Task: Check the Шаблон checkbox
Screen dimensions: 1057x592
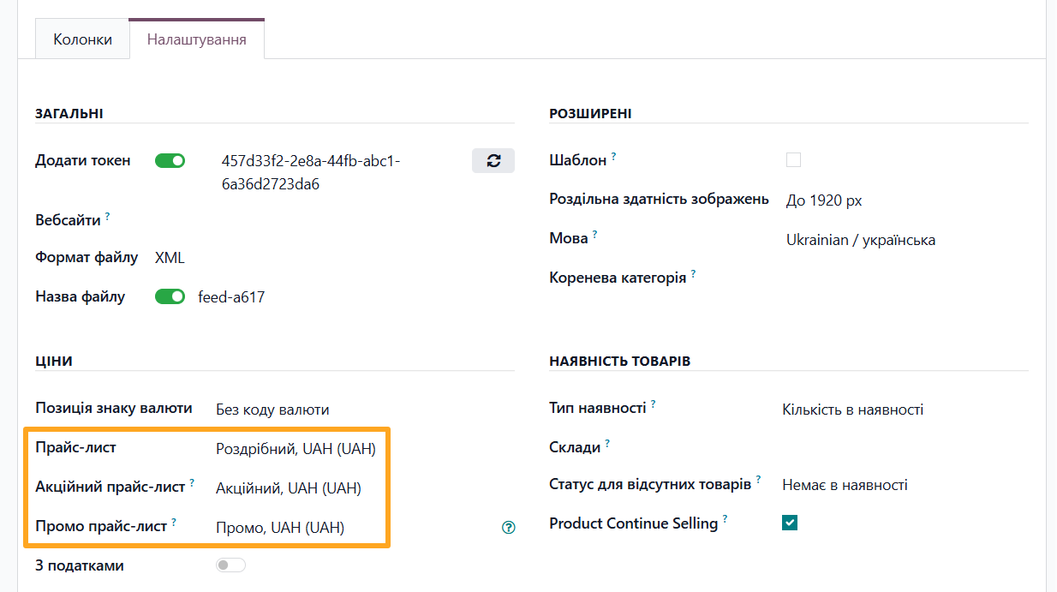Action: [x=793, y=160]
